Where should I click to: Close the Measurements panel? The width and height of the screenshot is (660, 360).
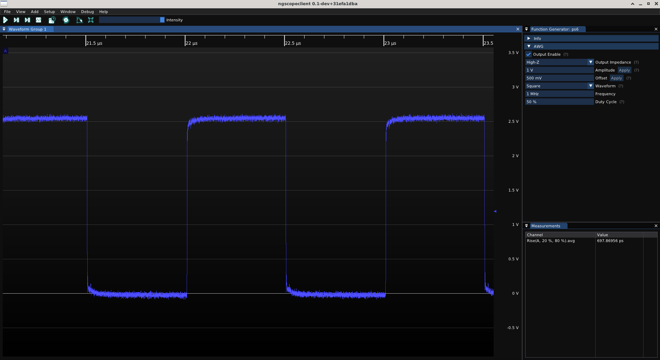[656, 226]
